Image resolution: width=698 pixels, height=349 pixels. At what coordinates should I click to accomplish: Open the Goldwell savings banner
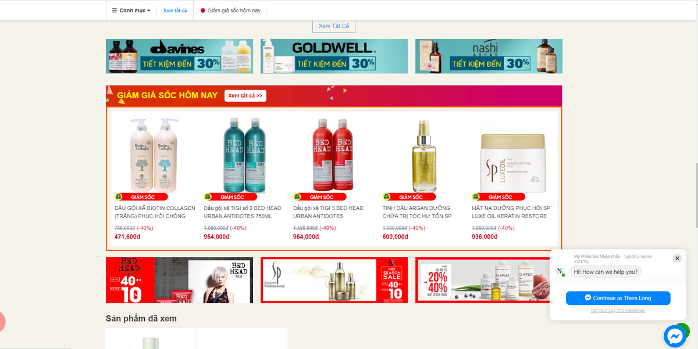pyautogui.click(x=334, y=56)
